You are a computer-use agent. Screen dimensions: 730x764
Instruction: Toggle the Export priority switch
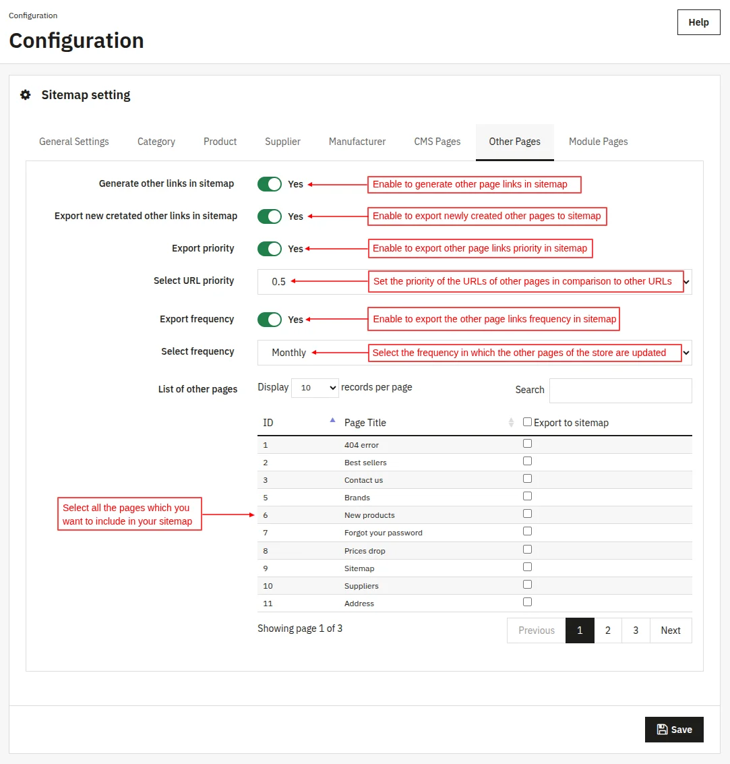[270, 249]
